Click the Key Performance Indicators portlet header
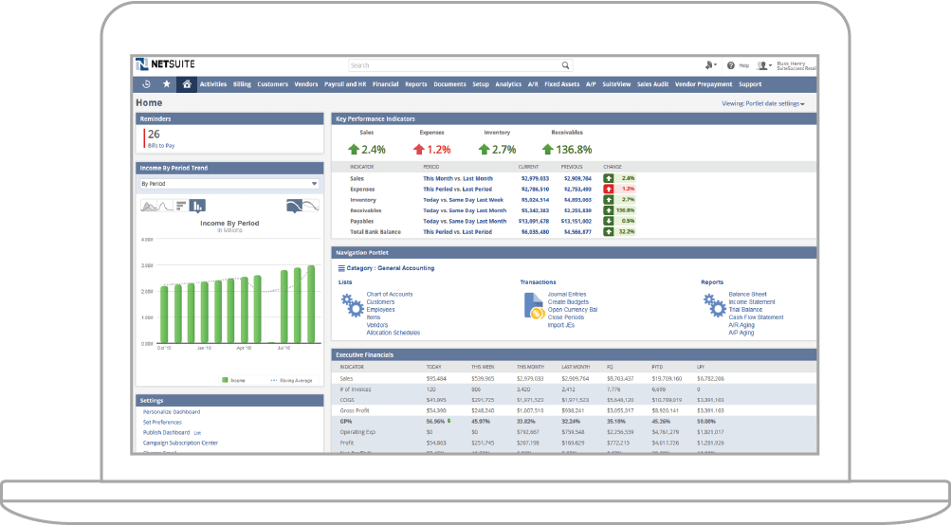The height and width of the screenshot is (525, 952). tap(574, 119)
